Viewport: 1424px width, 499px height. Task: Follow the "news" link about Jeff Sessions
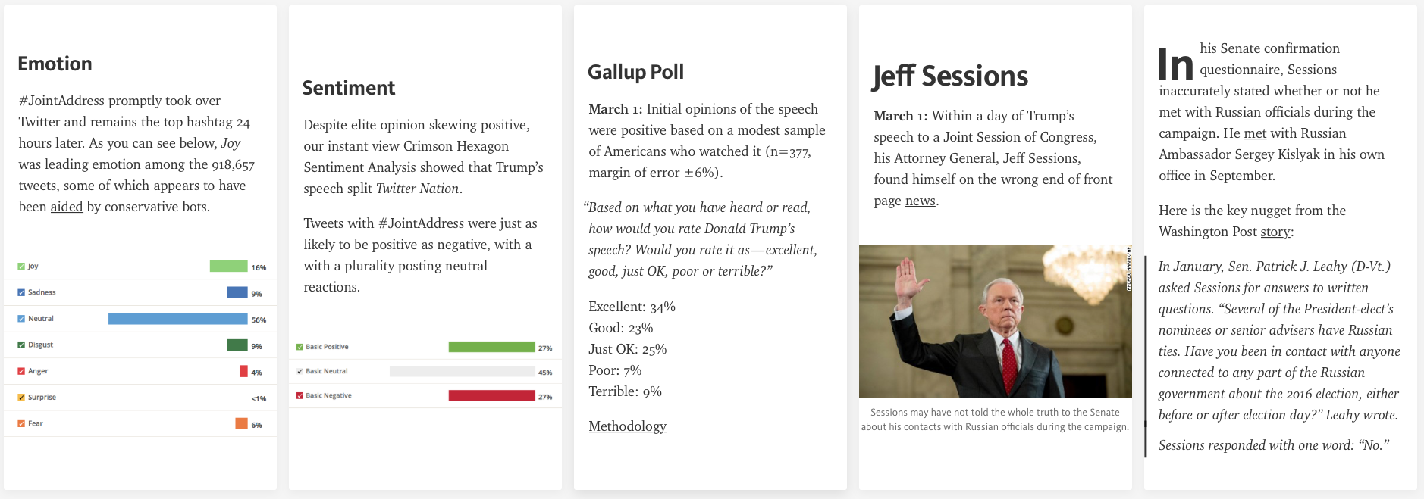[x=920, y=201]
